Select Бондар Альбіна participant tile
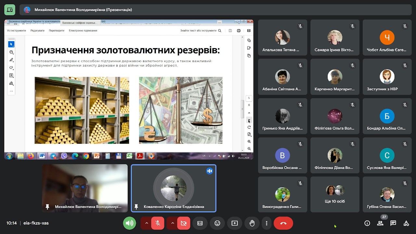The width and height of the screenshot is (416, 234). pos(387,116)
